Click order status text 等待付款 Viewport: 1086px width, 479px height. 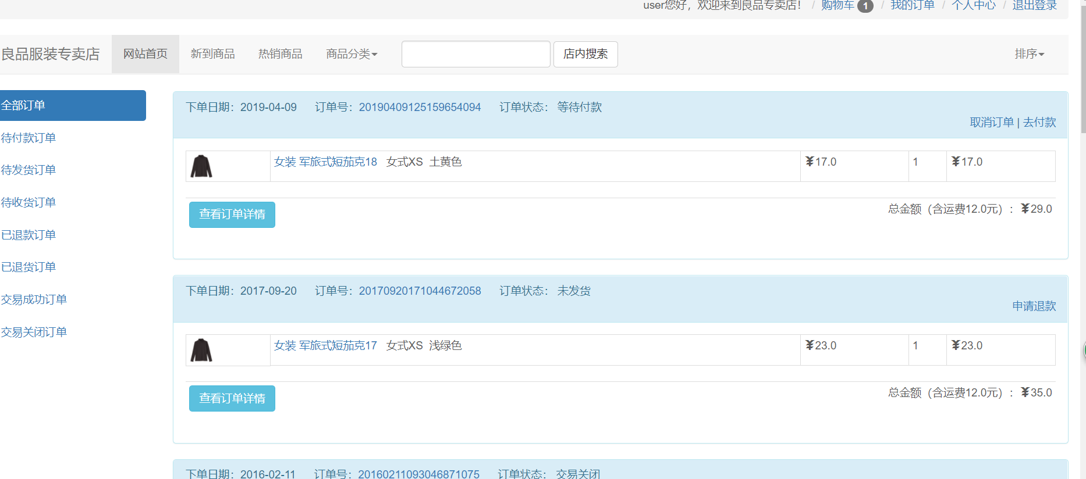coord(579,107)
